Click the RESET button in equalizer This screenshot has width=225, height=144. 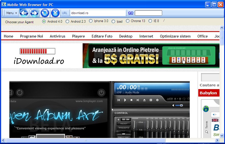coord(124,124)
